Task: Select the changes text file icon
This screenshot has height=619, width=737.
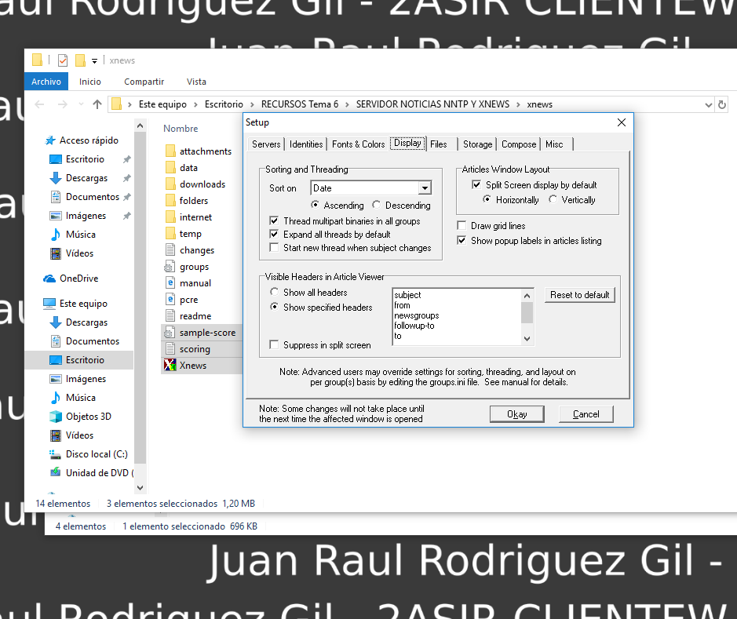Action: point(170,249)
